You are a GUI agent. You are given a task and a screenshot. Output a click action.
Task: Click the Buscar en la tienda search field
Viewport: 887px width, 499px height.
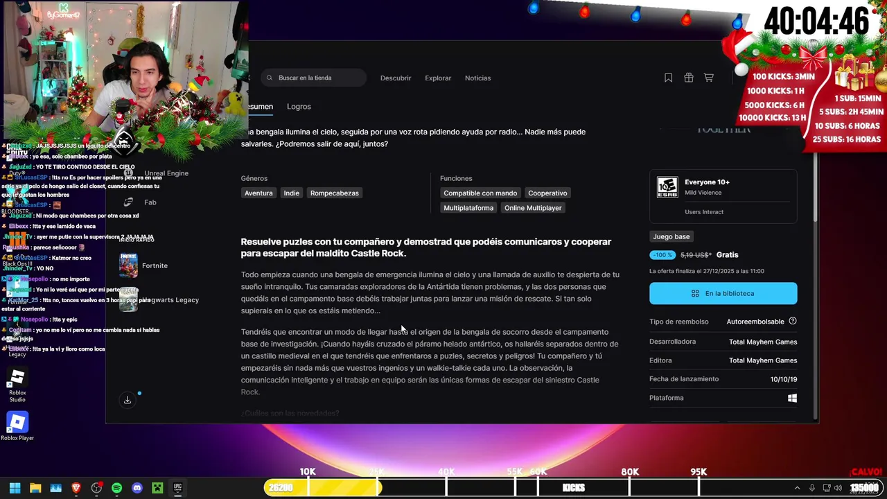314,78
